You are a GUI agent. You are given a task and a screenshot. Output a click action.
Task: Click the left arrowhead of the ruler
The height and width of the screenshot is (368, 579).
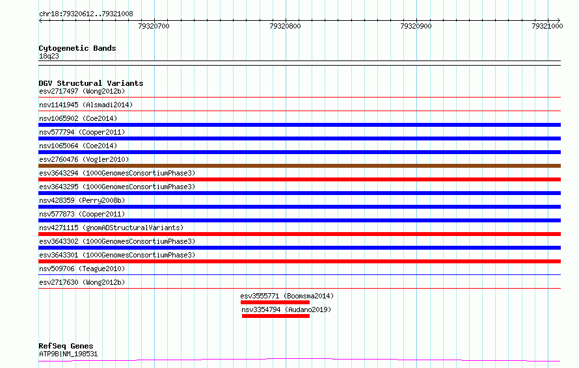point(40,21)
